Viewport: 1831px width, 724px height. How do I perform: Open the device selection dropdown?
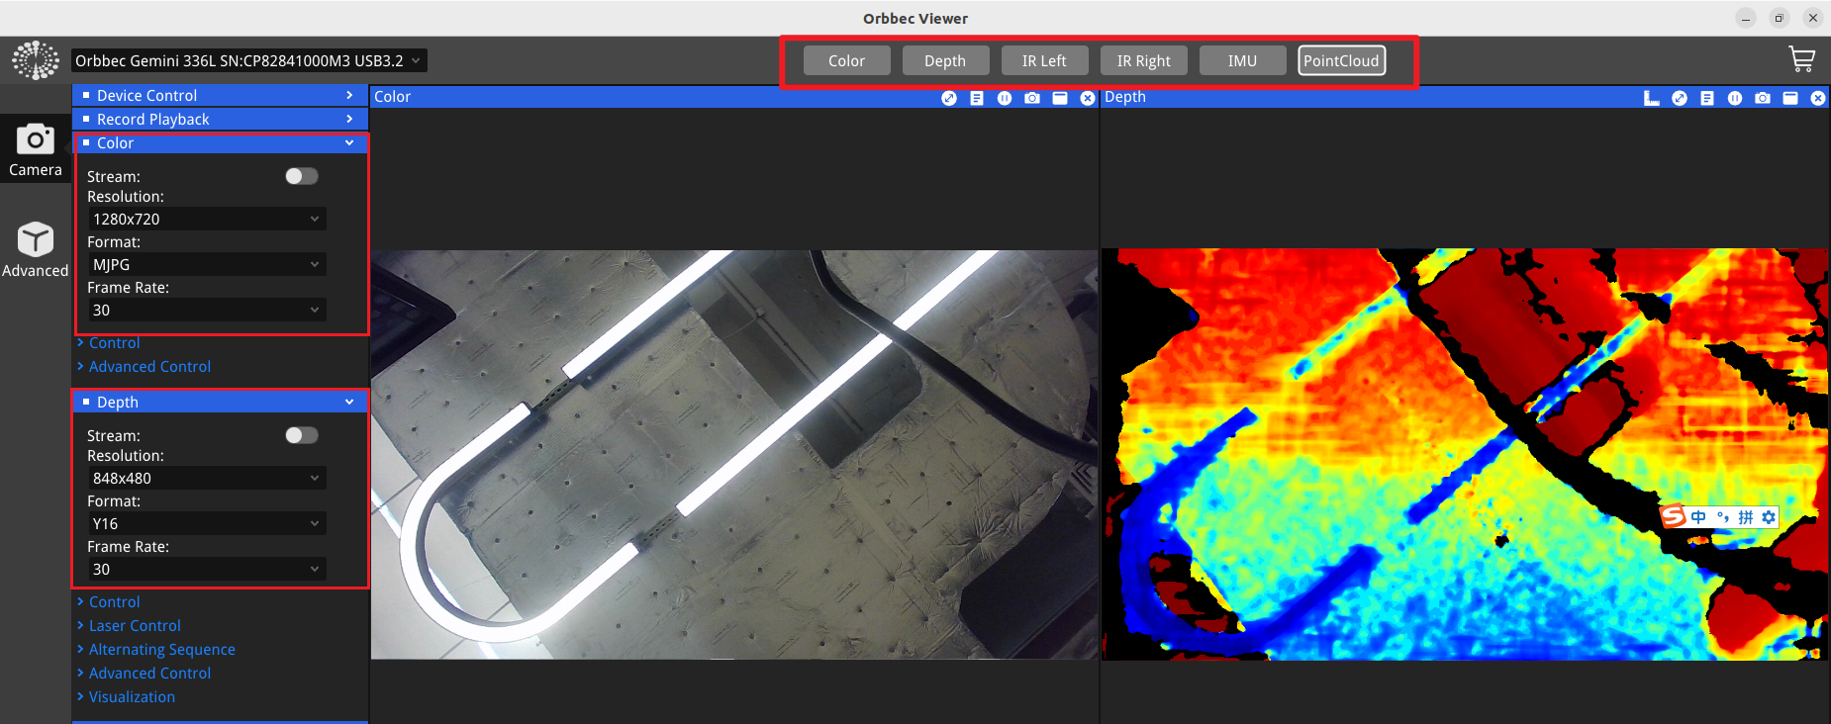tap(249, 60)
